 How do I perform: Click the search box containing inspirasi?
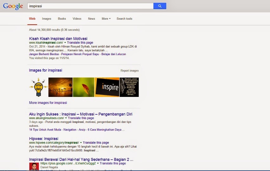[x=90, y=6]
